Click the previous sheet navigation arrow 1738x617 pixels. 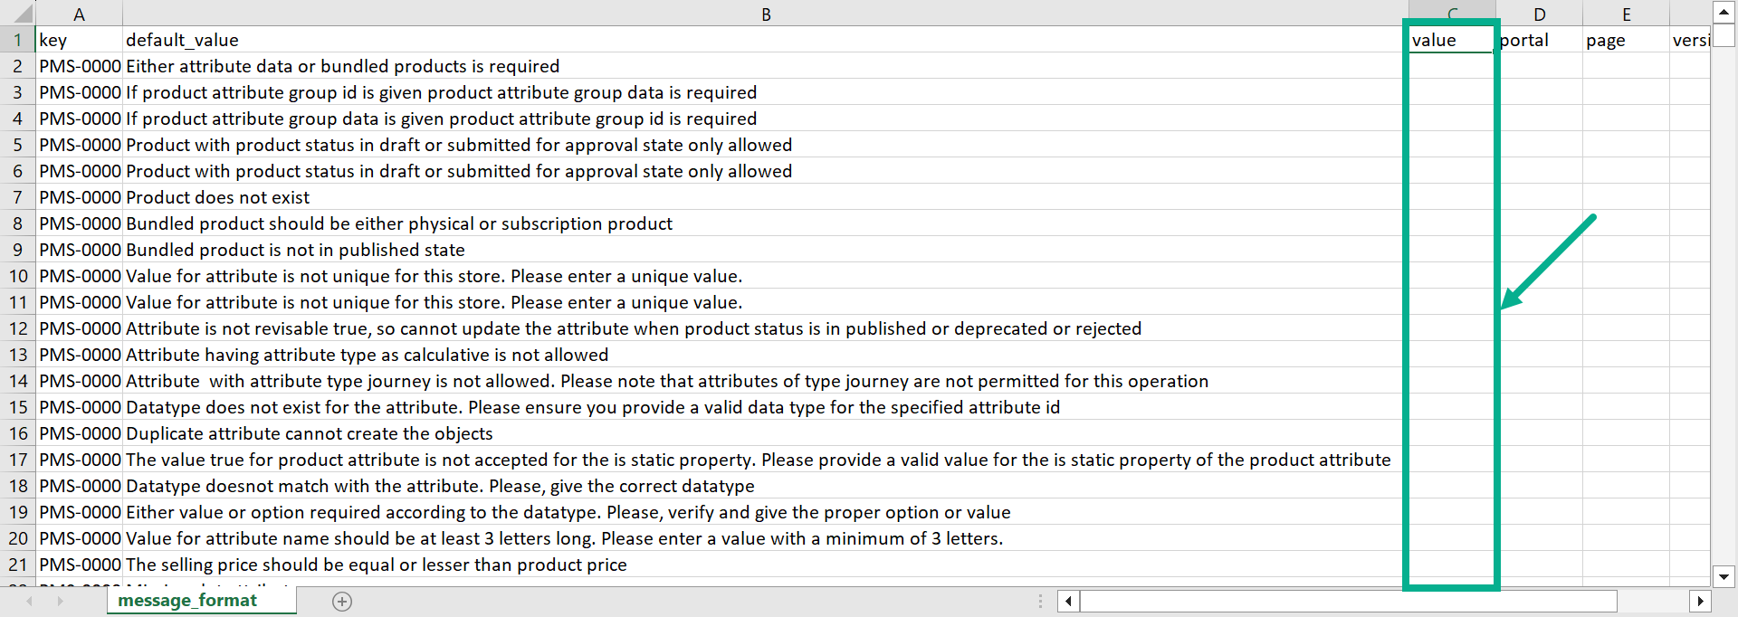(x=30, y=602)
